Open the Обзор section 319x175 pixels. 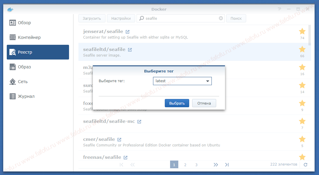tap(38, 23)
